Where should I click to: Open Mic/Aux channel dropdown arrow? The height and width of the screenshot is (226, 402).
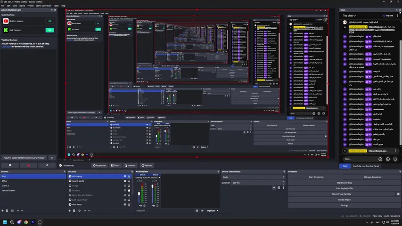[159, 178]
